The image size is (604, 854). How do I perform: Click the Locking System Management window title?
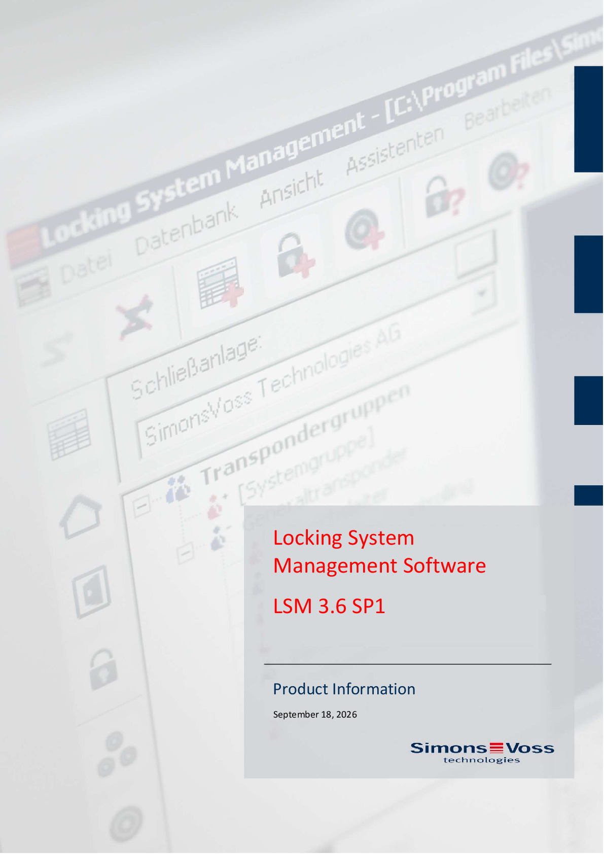(x=202, y=180)
